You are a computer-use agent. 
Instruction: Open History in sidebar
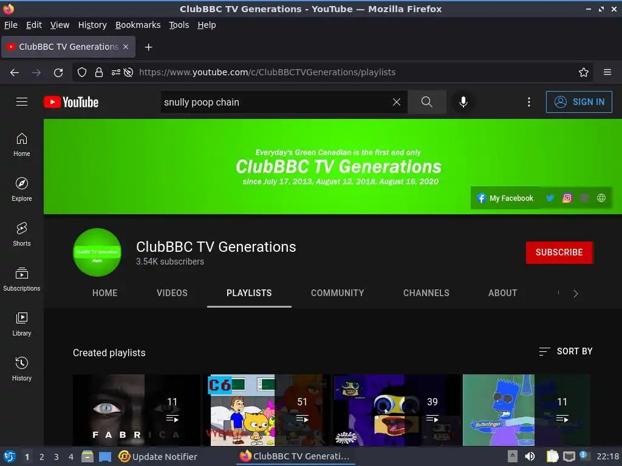click(22, 370)
